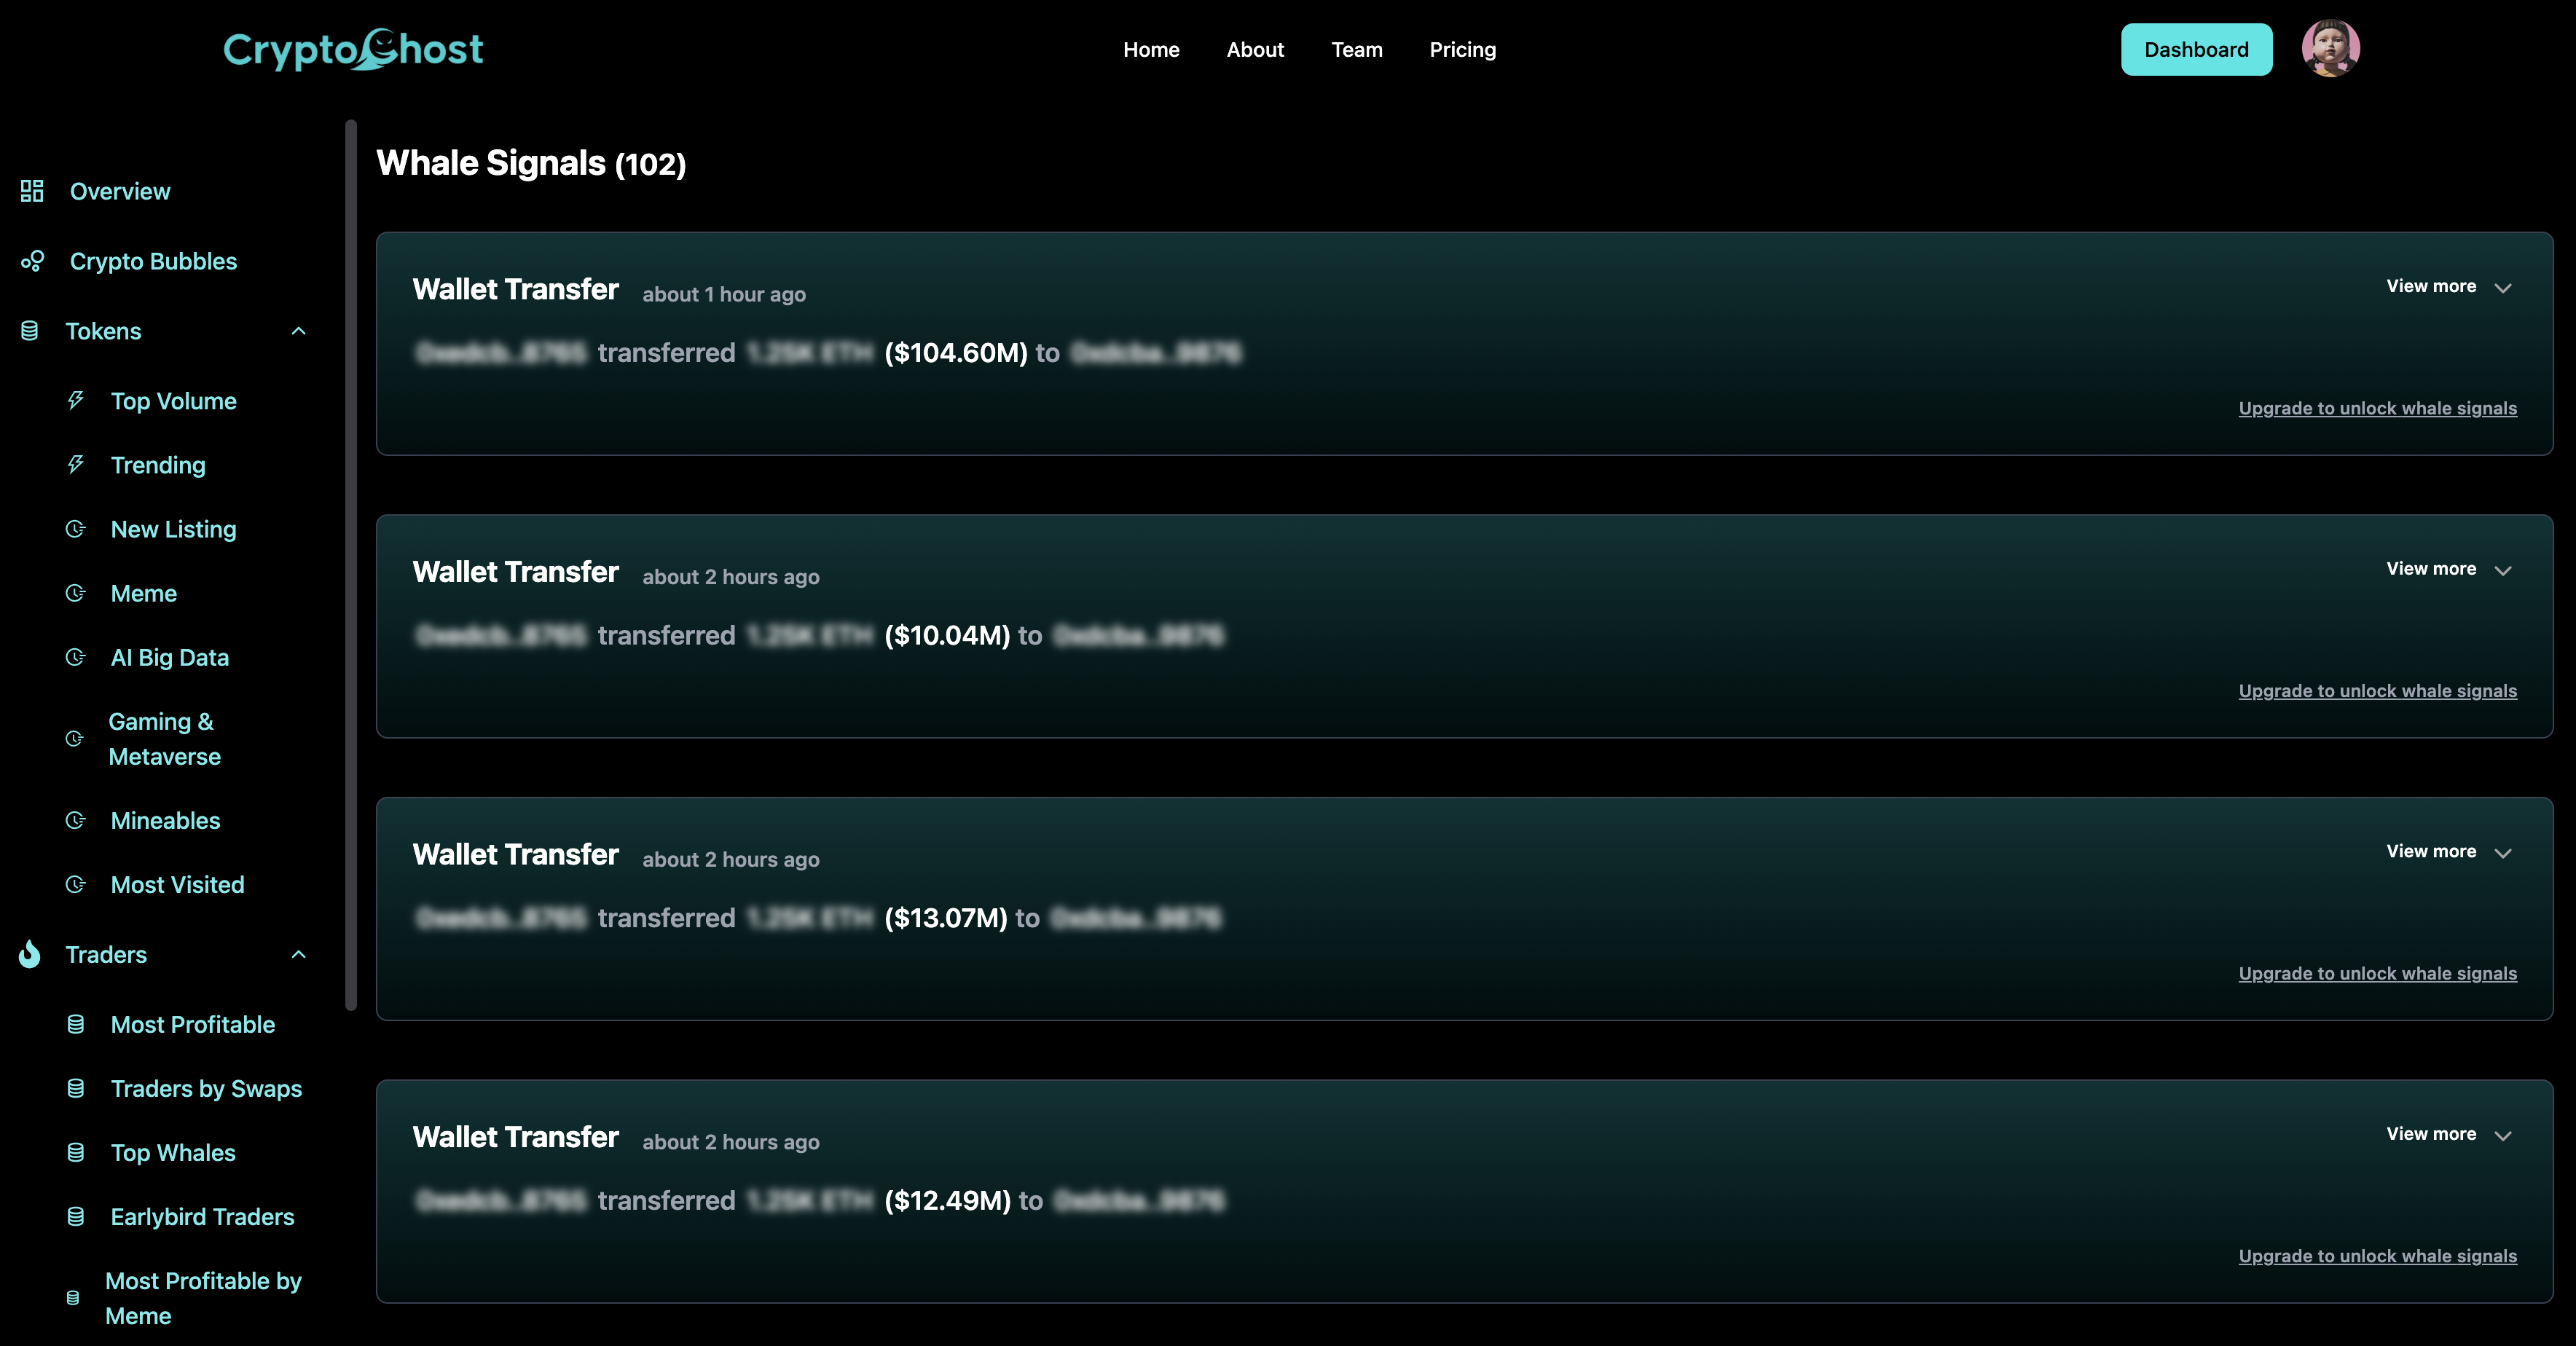
Task: Select New Listing under Tokens
Action: tap(174, 529)
